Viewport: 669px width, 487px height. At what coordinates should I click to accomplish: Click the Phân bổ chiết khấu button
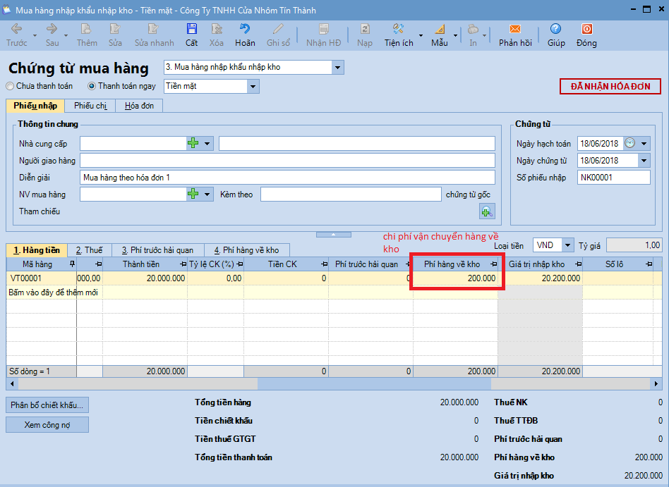pos(47,405)
